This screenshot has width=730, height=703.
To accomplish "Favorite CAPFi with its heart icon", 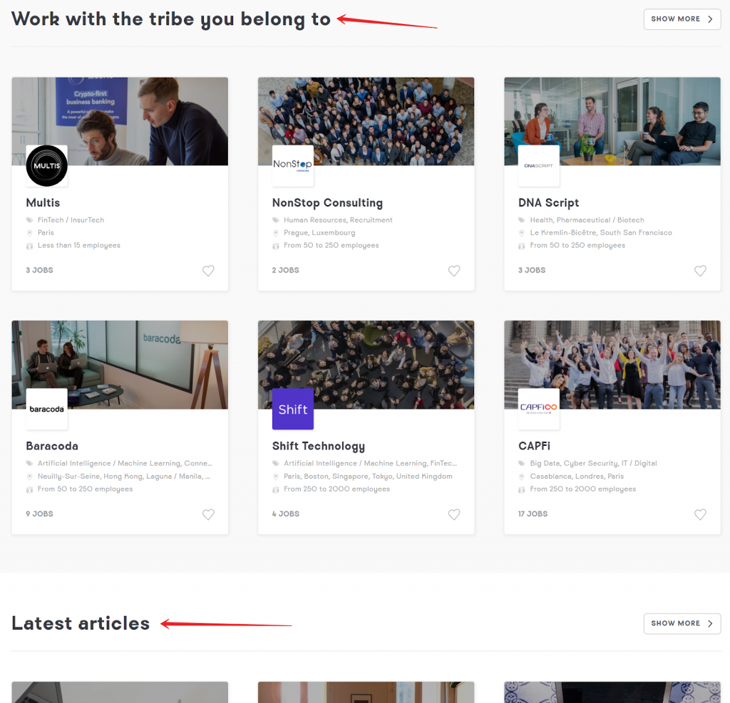I will 700,514.
